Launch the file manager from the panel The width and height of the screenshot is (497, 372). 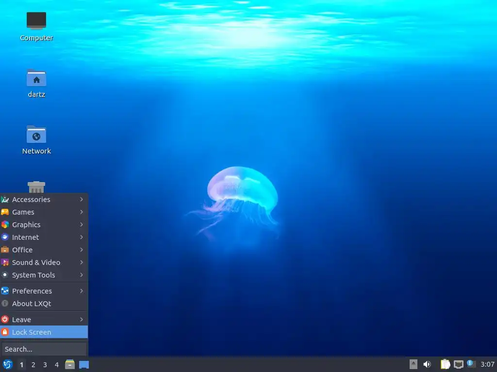coord(70,364)
